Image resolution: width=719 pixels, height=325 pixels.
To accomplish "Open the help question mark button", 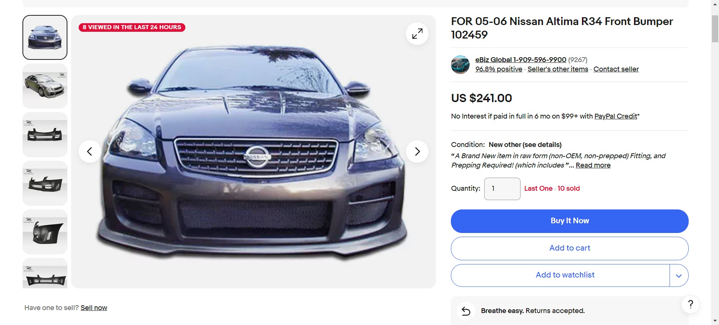I will click(x=691, y=304).
